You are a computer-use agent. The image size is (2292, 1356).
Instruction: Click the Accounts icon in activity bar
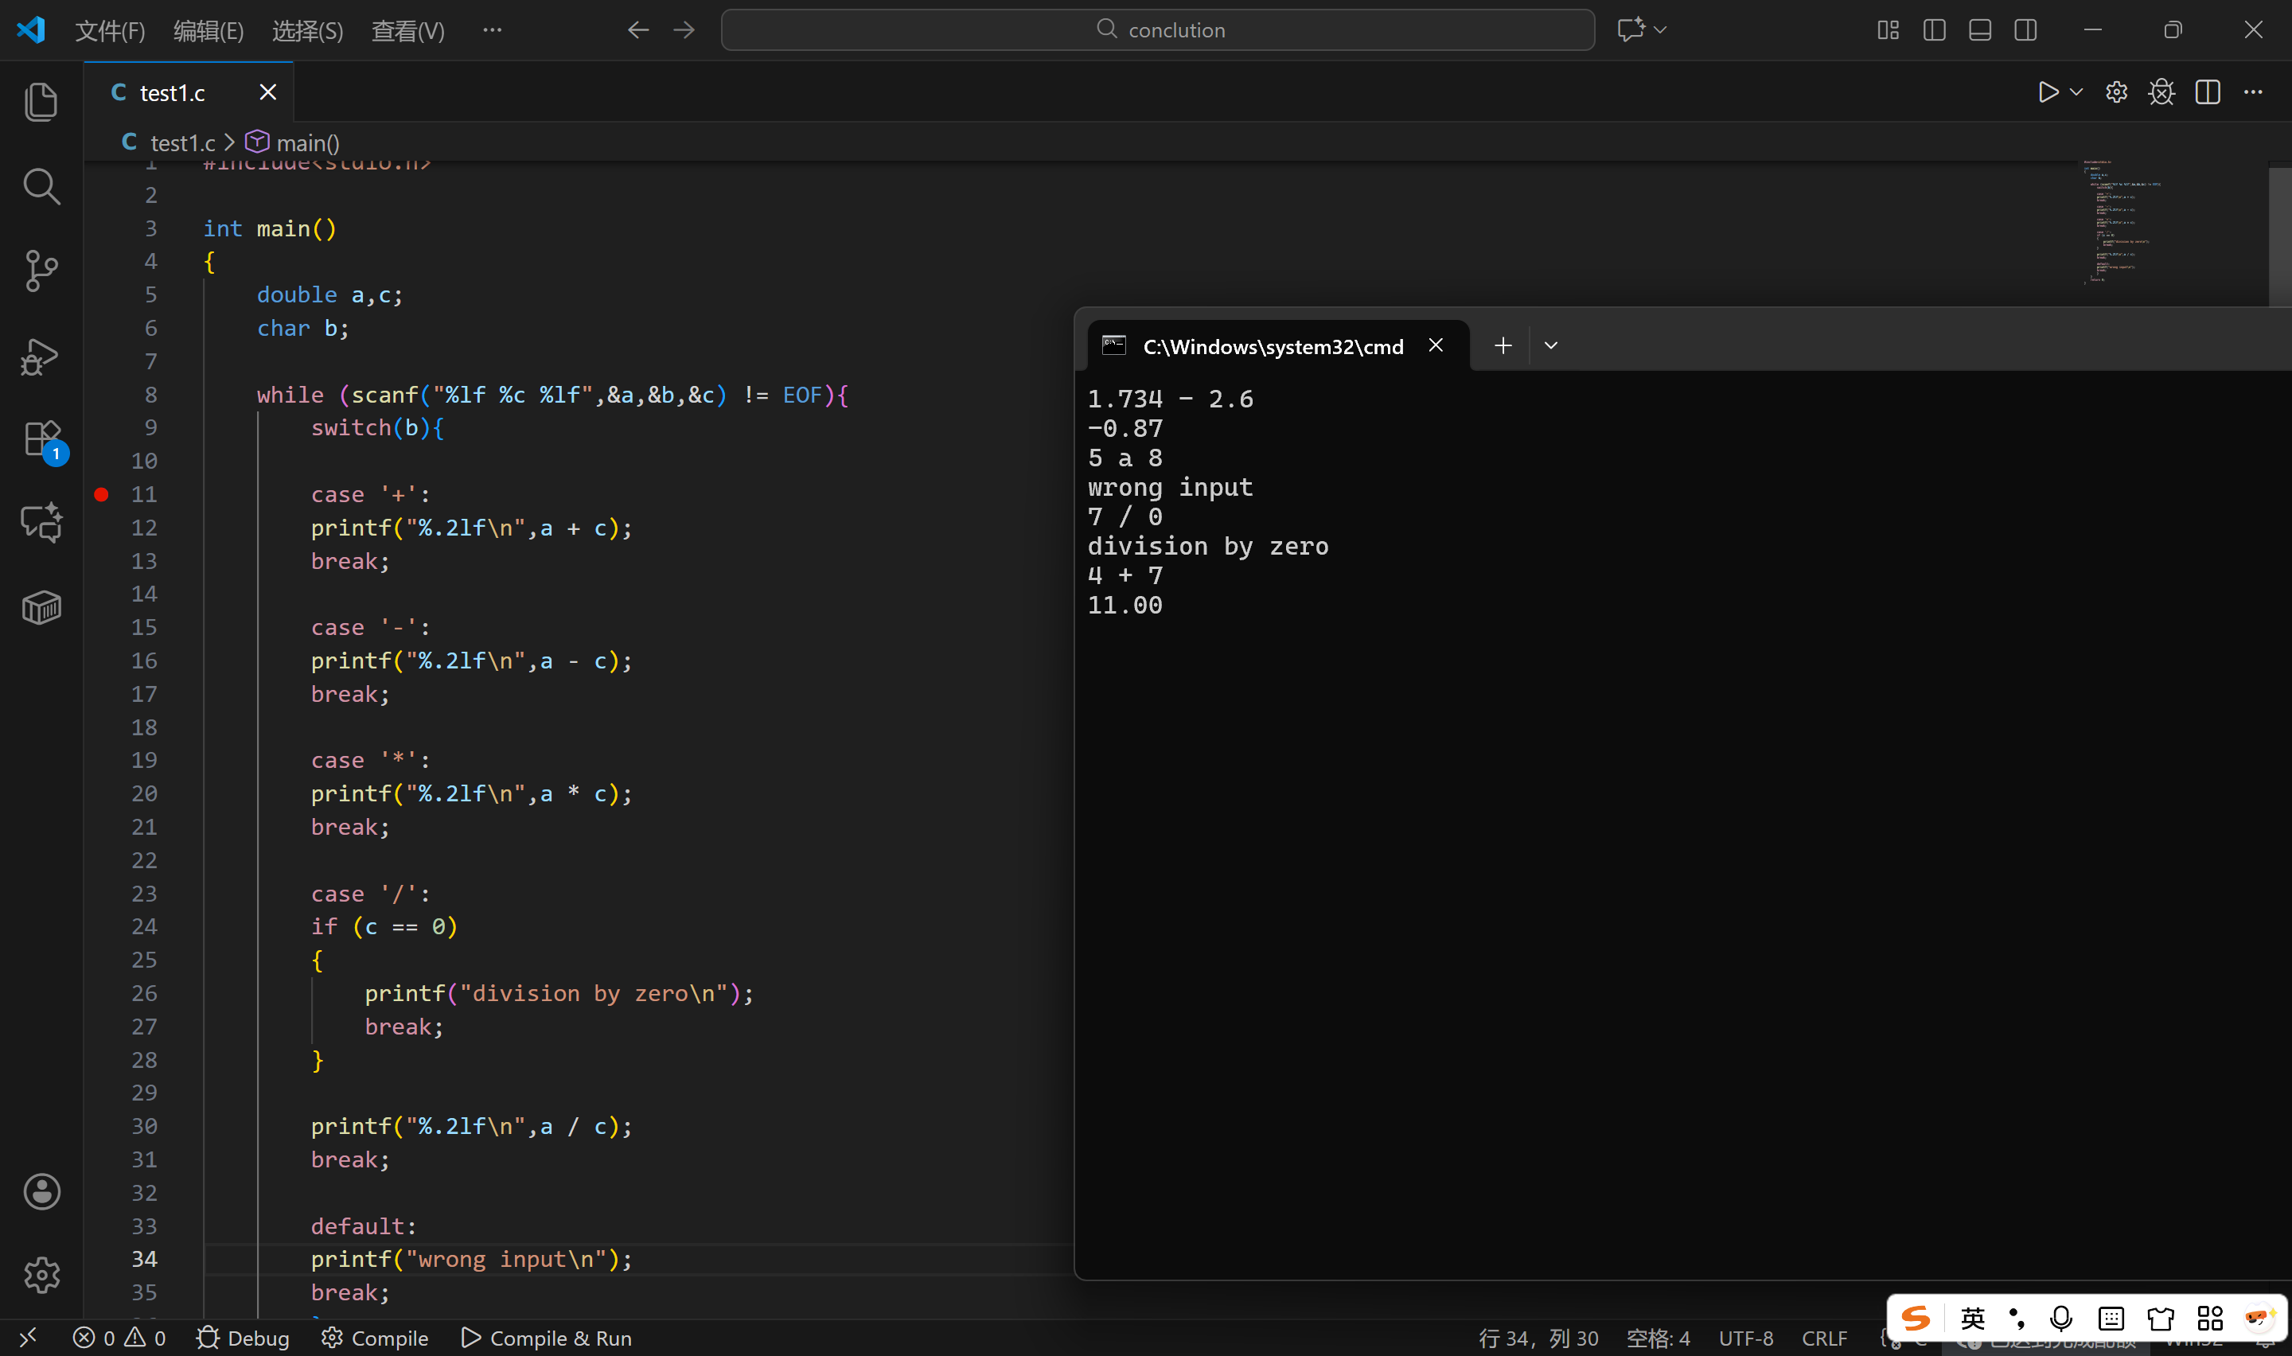[41, 1191]
